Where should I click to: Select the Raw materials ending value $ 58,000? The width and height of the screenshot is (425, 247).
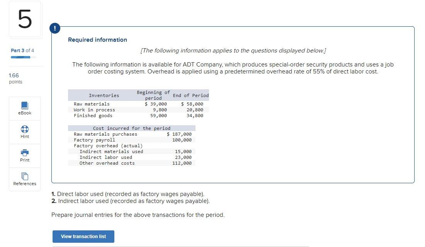(192, 104)
